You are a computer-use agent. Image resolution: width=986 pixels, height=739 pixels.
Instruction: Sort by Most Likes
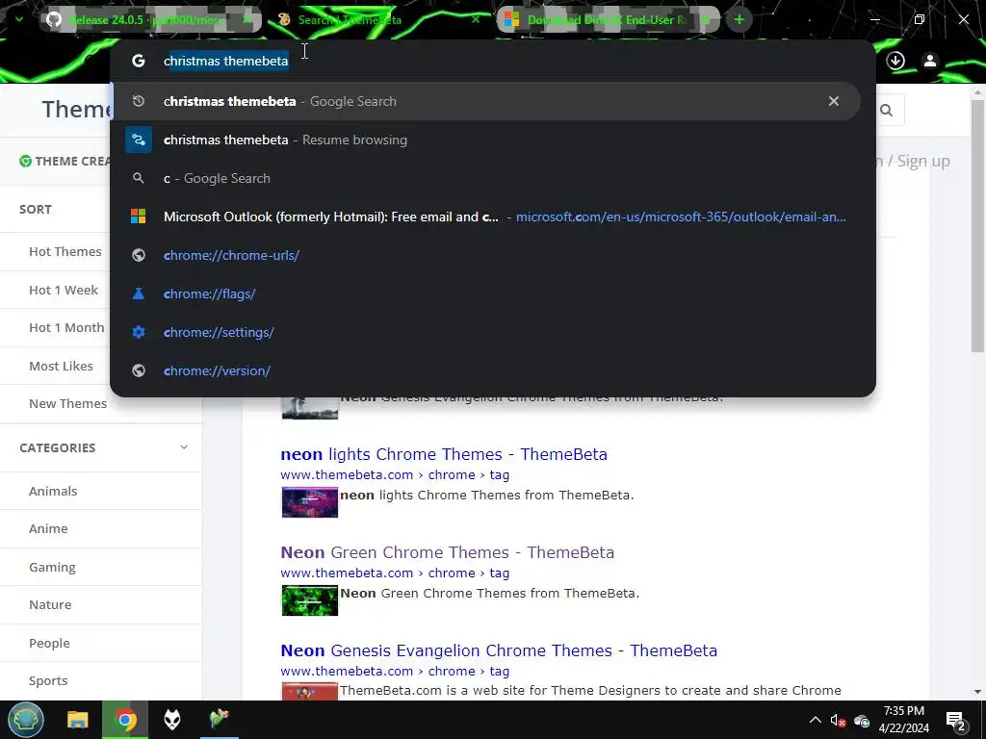tap(61, 367)
